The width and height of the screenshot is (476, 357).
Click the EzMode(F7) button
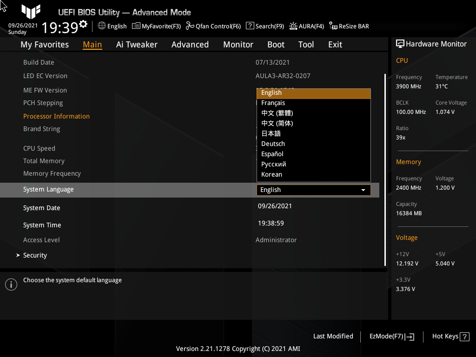391,336
